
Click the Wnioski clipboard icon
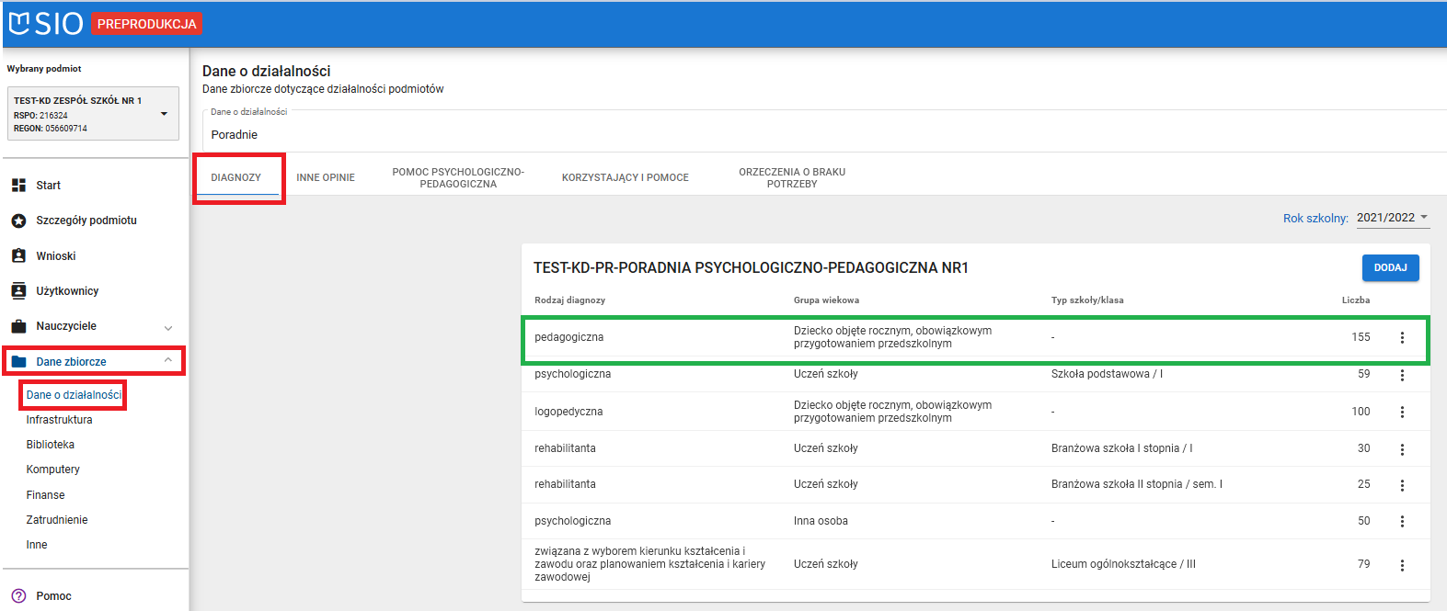[18, 256]
